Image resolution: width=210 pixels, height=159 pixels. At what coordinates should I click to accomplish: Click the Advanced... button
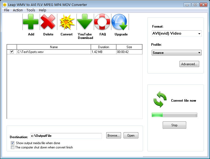coord(189,64)
